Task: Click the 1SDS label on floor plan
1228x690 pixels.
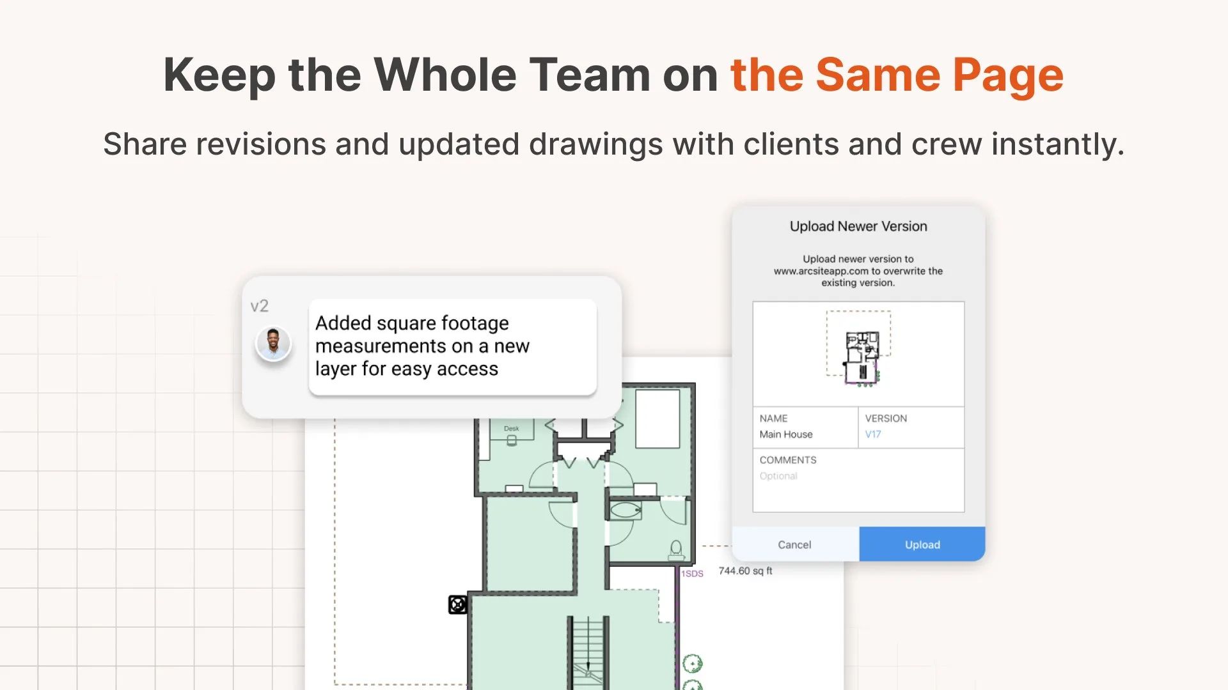Action: point(692,574)
